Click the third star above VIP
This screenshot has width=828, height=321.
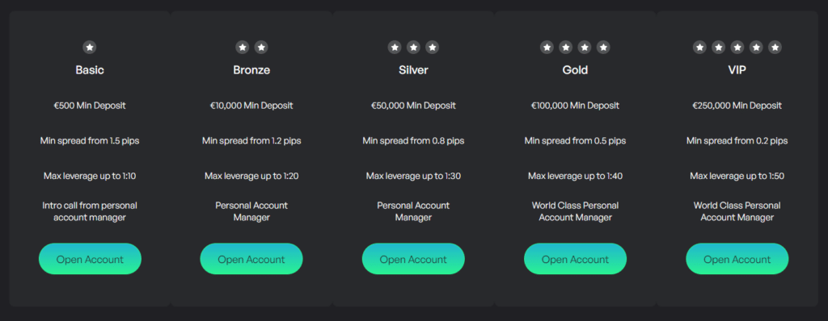737,48
